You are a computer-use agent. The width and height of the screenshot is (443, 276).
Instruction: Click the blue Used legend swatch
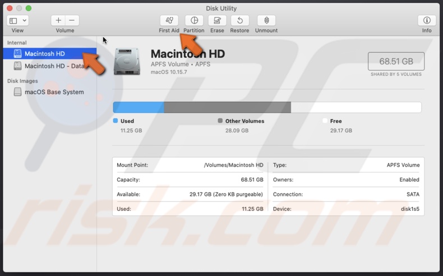click(x=116, y=121)
